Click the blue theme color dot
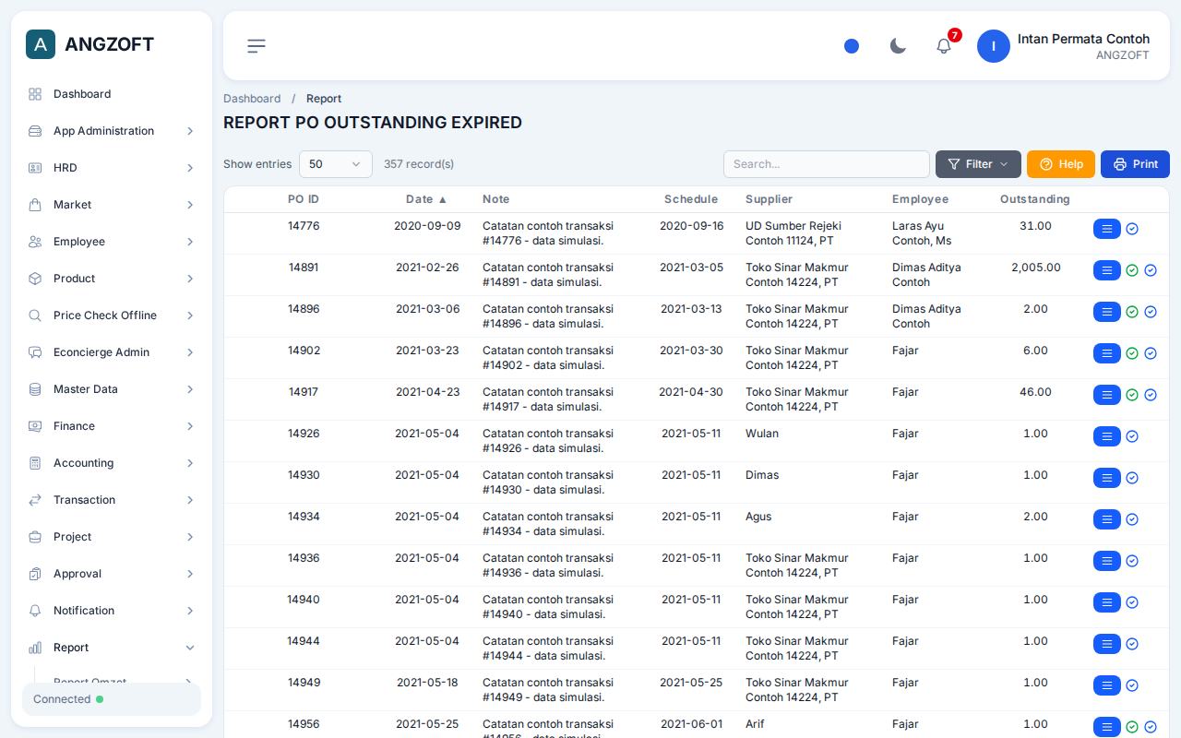Viewport: 1181px width, 738px height. click(x=852, y=46)
